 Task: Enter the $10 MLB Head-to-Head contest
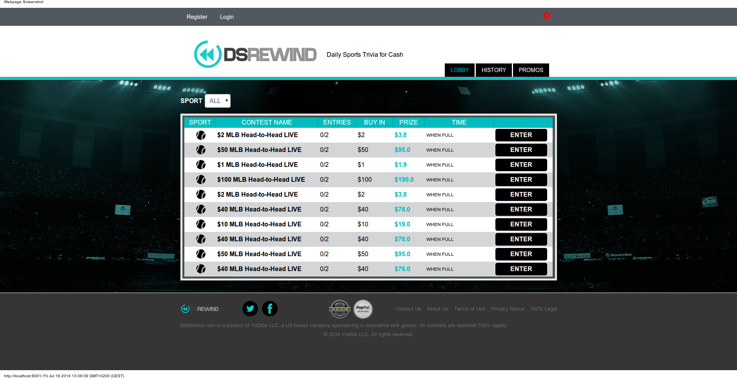point(521,224)
